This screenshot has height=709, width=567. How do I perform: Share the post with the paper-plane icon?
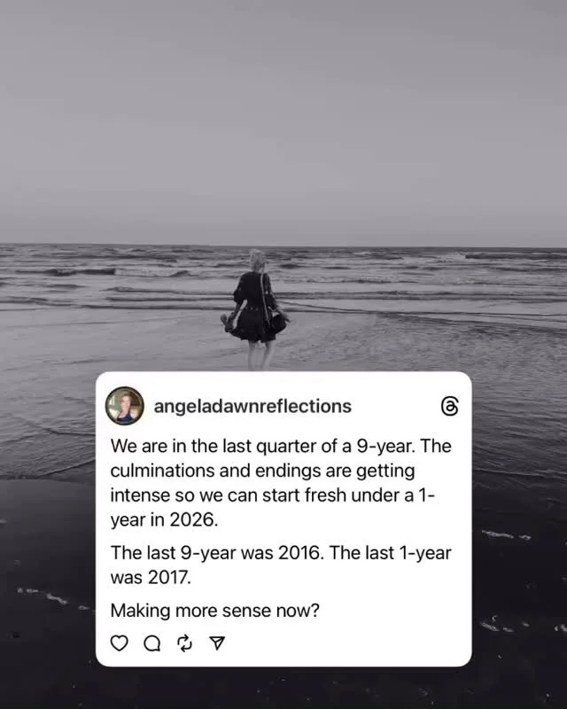(217, 643)
